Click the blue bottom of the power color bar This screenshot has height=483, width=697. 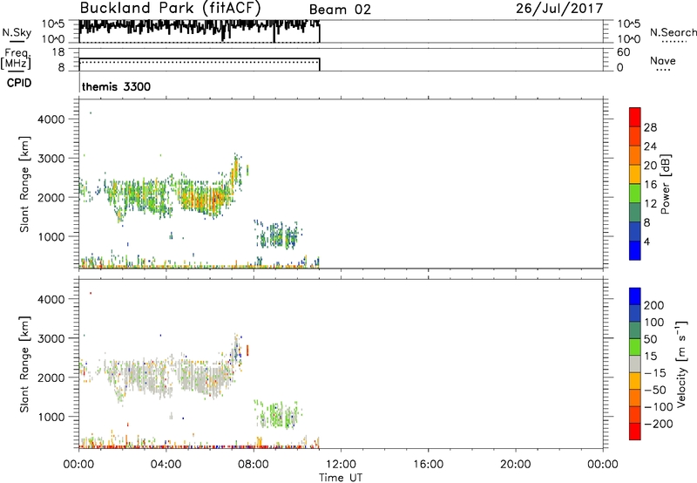click(x=635, y=250)
